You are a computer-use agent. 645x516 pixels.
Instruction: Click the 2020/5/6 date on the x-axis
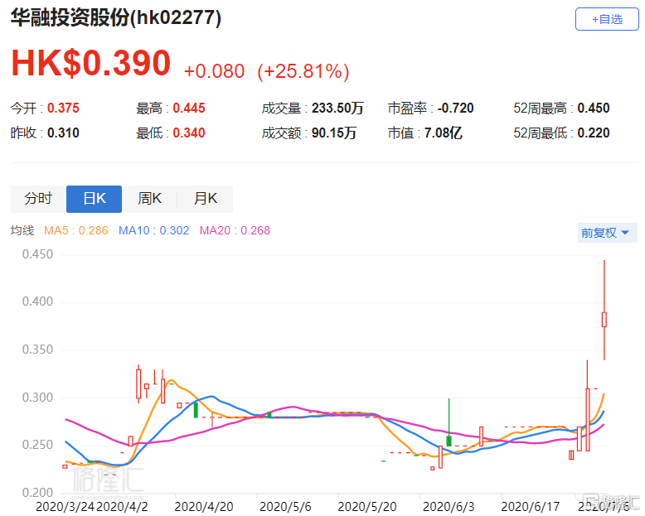click(x=284, y=503)
